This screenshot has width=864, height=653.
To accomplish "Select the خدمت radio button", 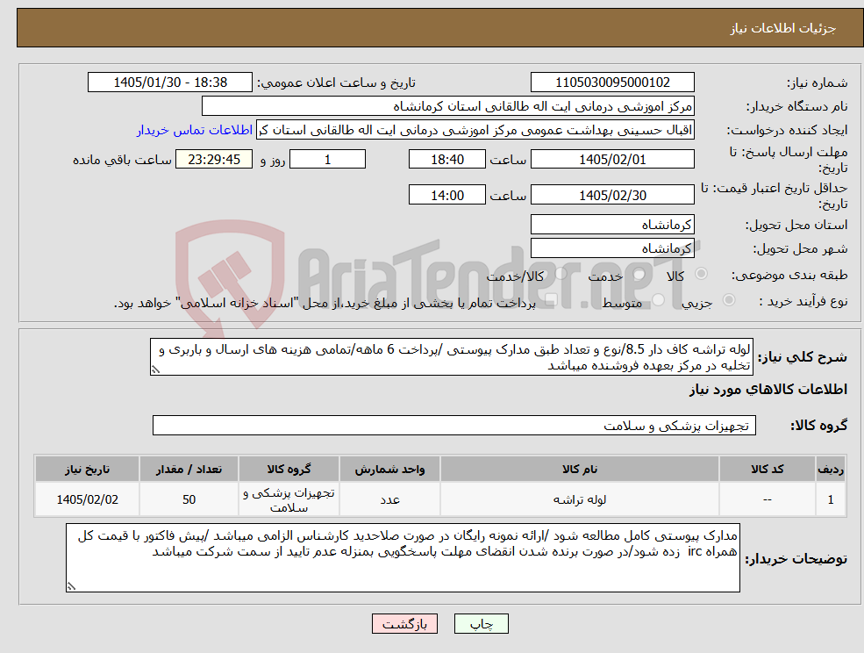I will 639,274.
